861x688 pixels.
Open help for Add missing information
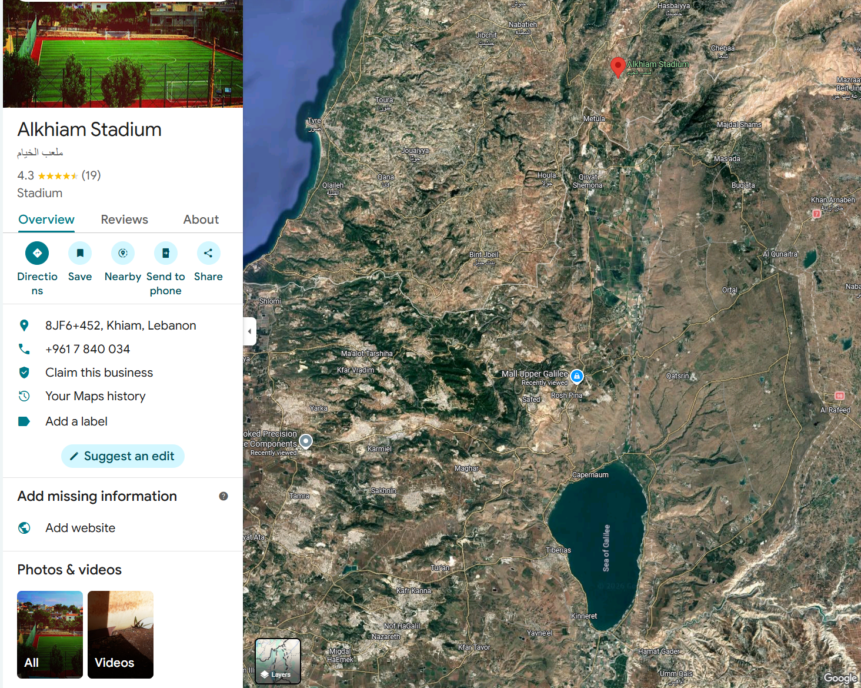coord(223,496)
